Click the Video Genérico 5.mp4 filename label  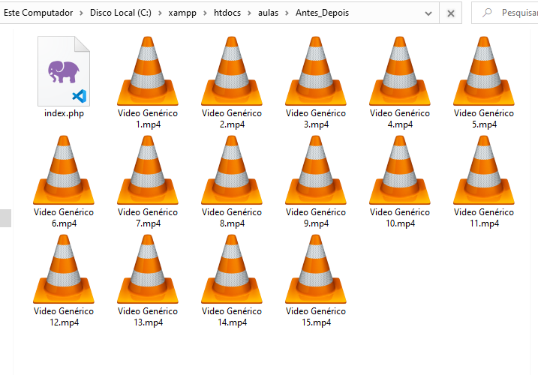coord(484,118)
